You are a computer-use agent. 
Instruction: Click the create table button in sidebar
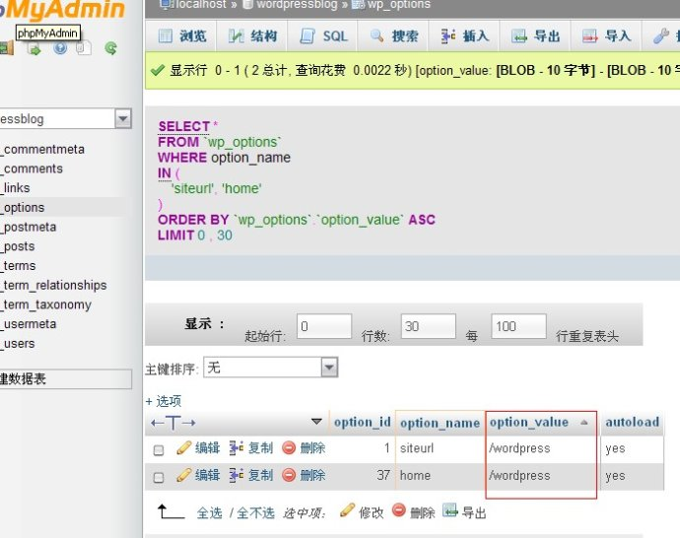point(65,379)
